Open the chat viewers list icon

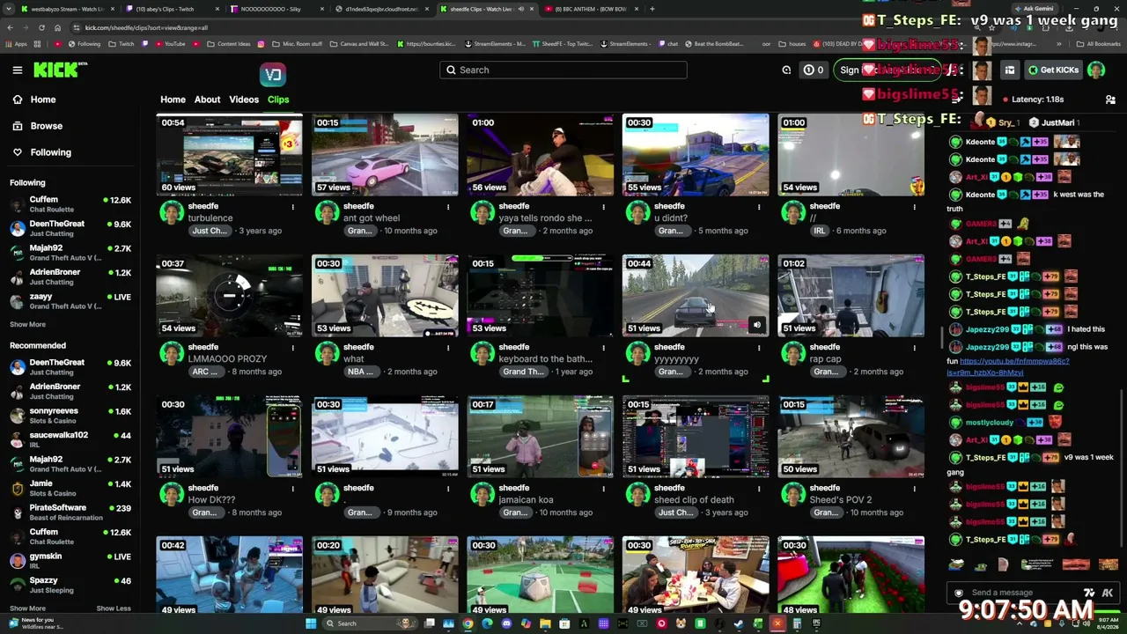[x=1110, y=100]
